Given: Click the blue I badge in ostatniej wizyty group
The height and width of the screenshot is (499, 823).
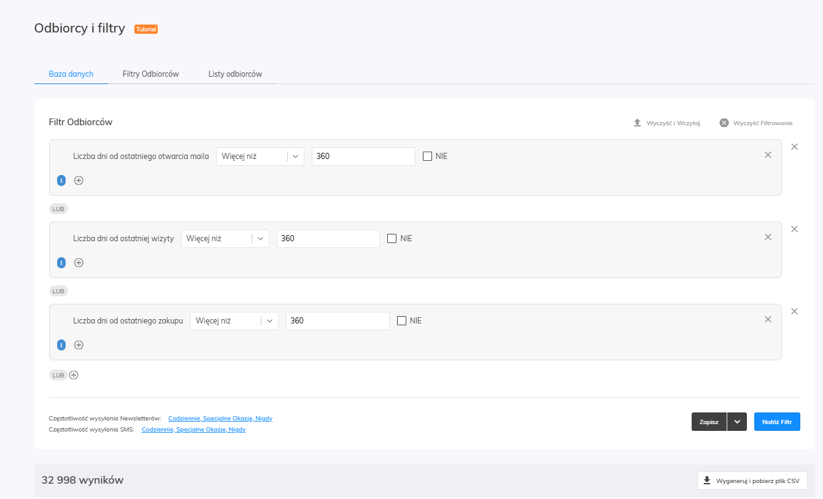Looking at the screenshot, I should (x=61, y=263).
